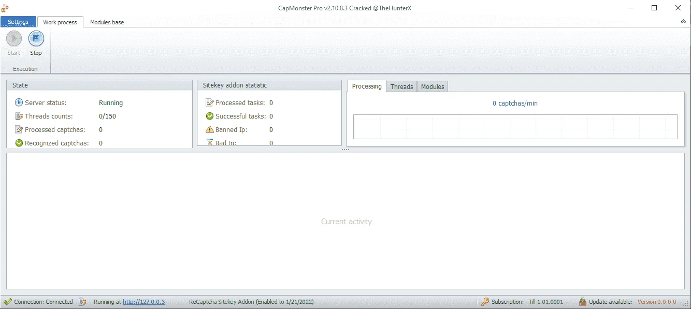Image resolution: width=691 pixels, height=309 pixels.
Task: Select the Processing tab
Action: pyautogui.click(x=367, y=86)
